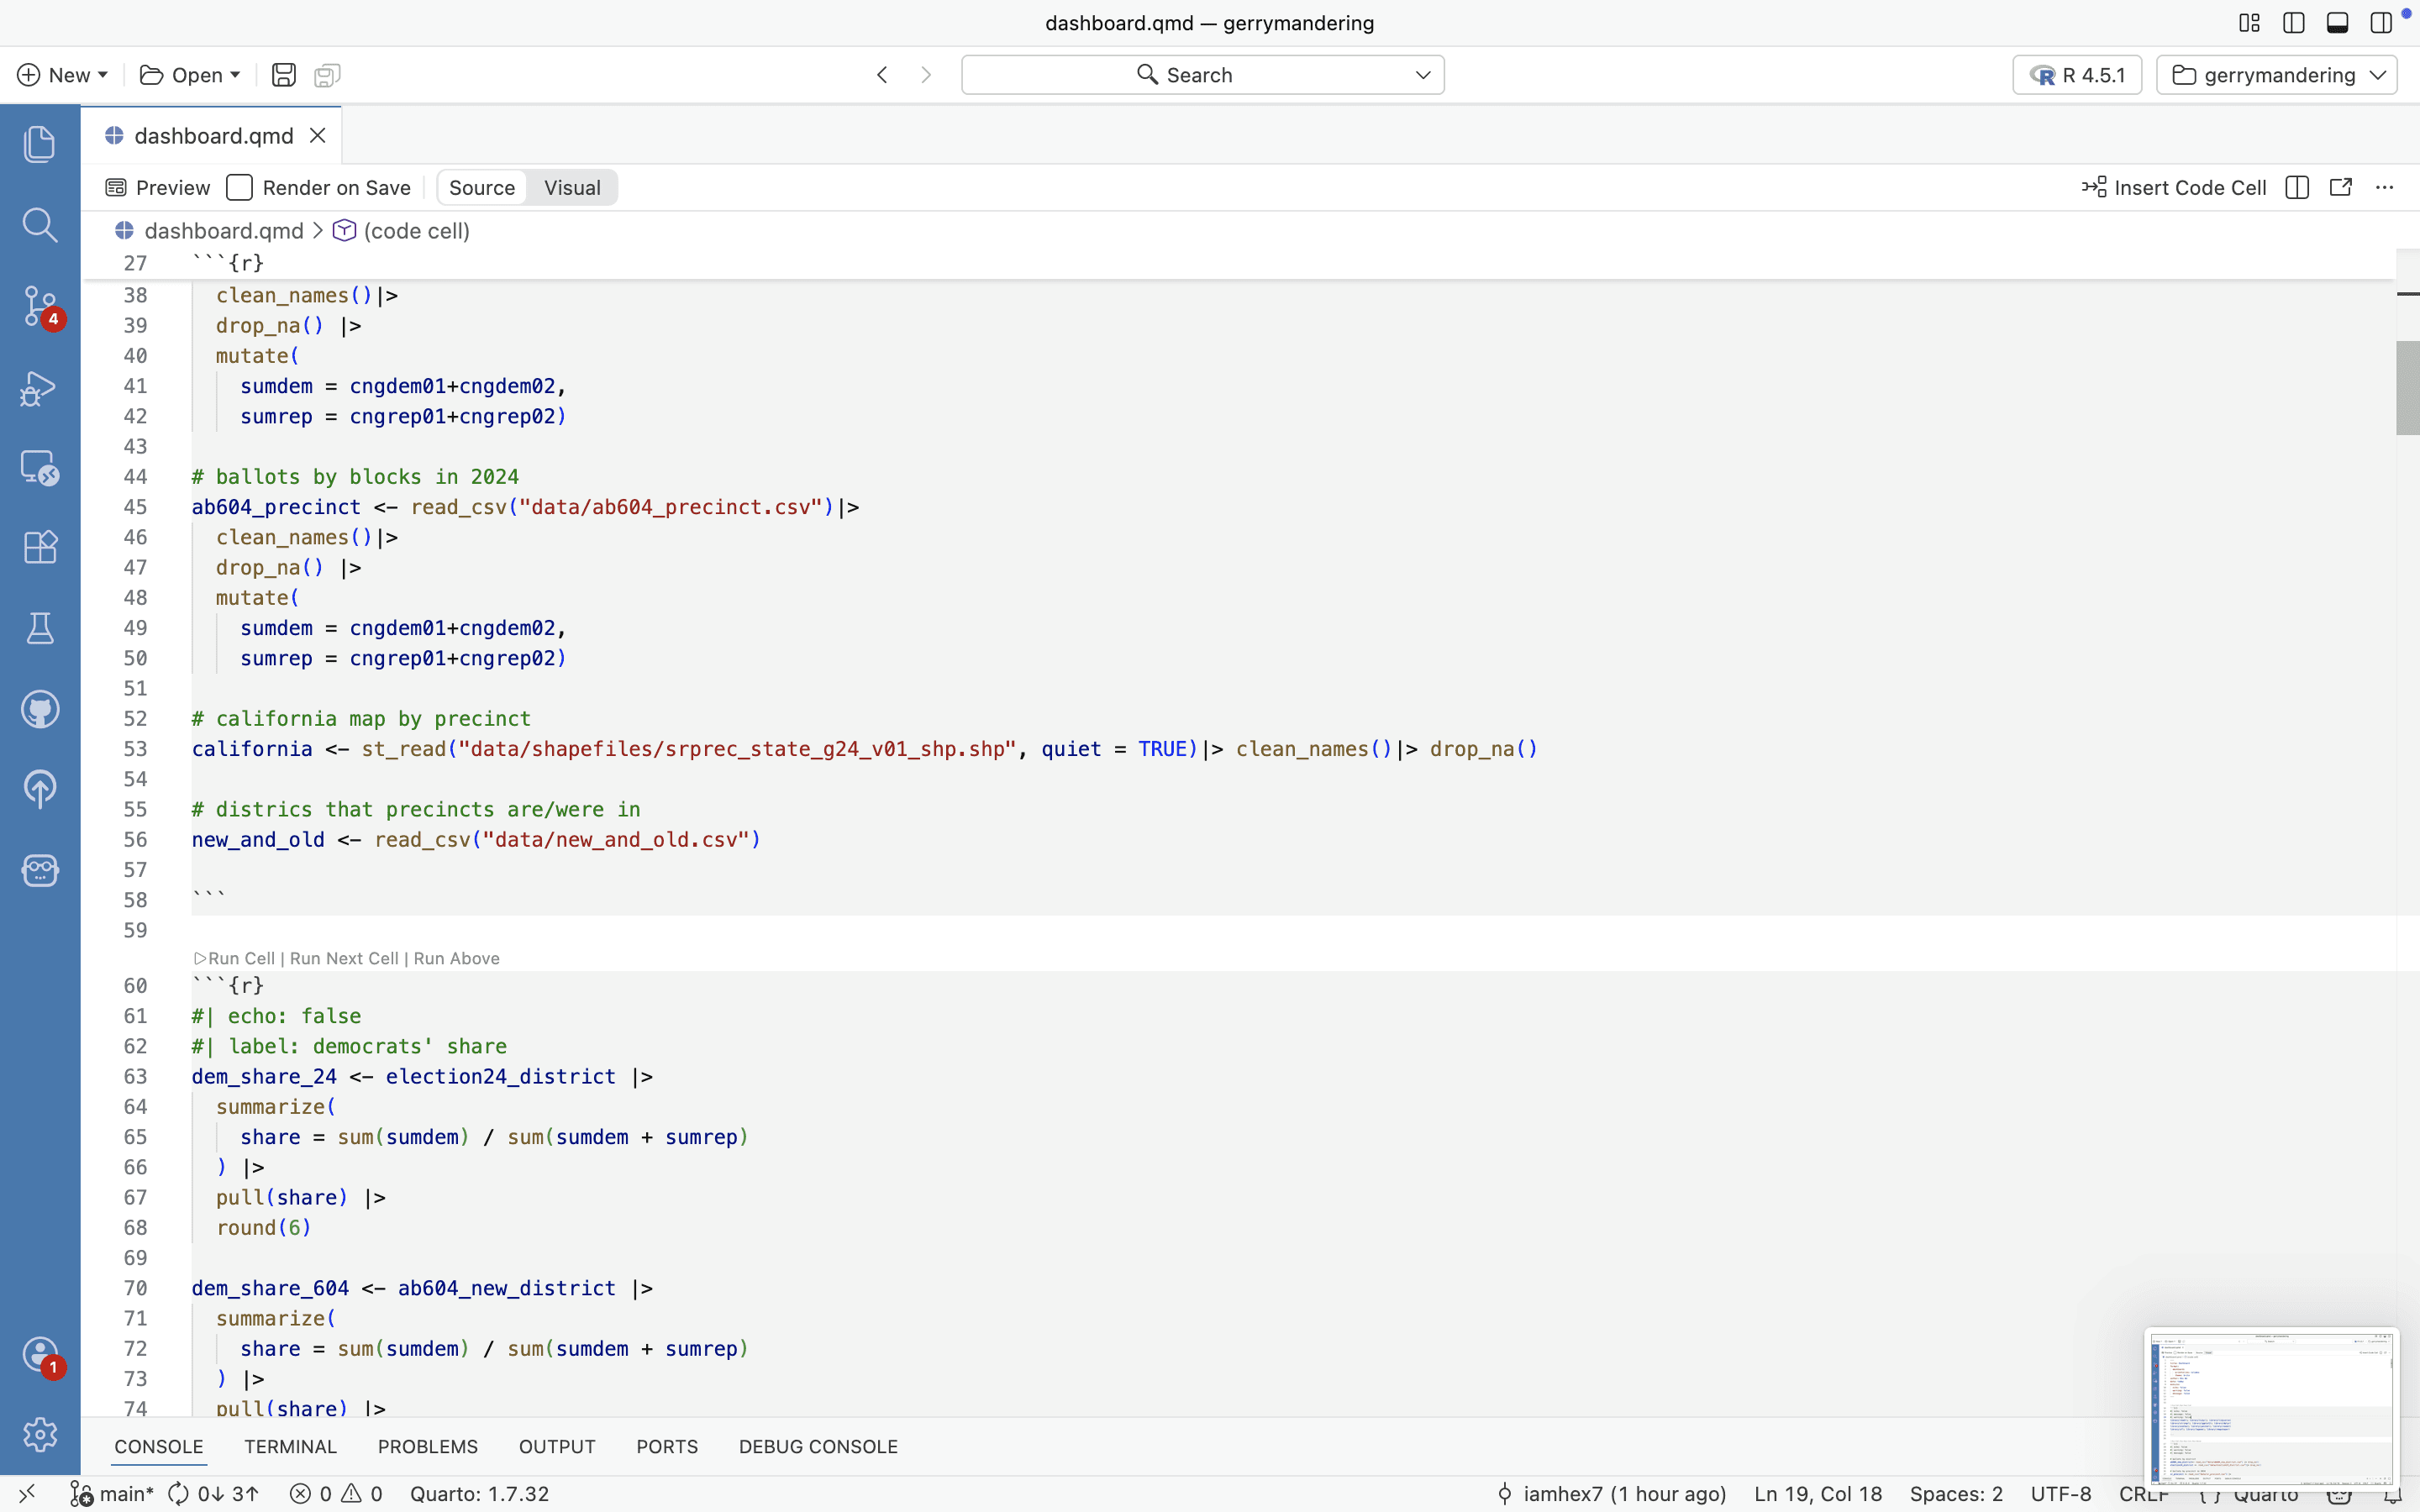Click the Save file icon in toolbar
This screenshot has width=2420, height=1512.
(283, 75)
